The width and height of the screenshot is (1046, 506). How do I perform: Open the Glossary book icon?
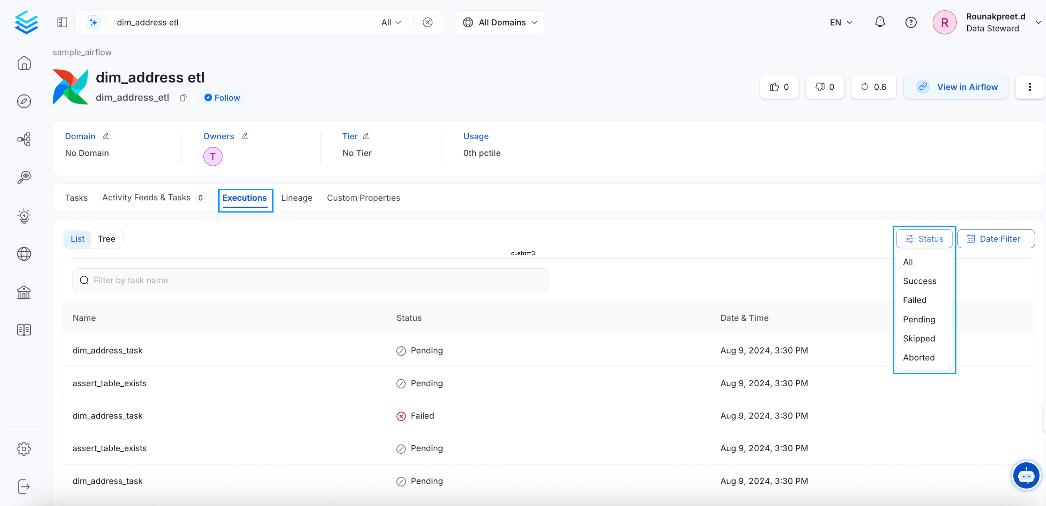click(24, 330)
